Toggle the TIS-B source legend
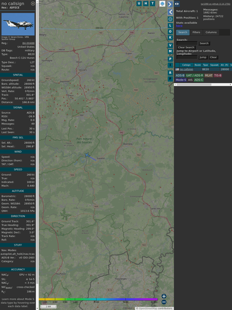Screen dimensions: 232x310 (217, 76)
